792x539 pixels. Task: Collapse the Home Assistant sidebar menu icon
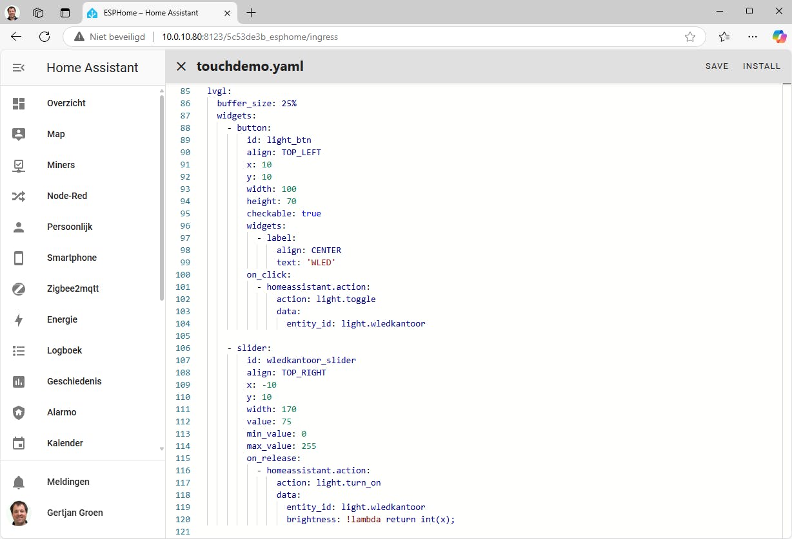point(19,68)
